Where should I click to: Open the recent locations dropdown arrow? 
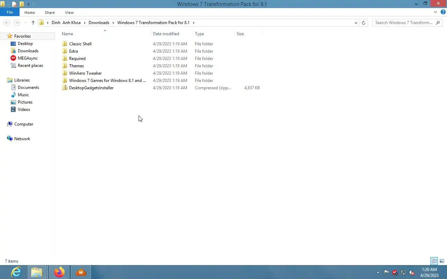(25, 23)
